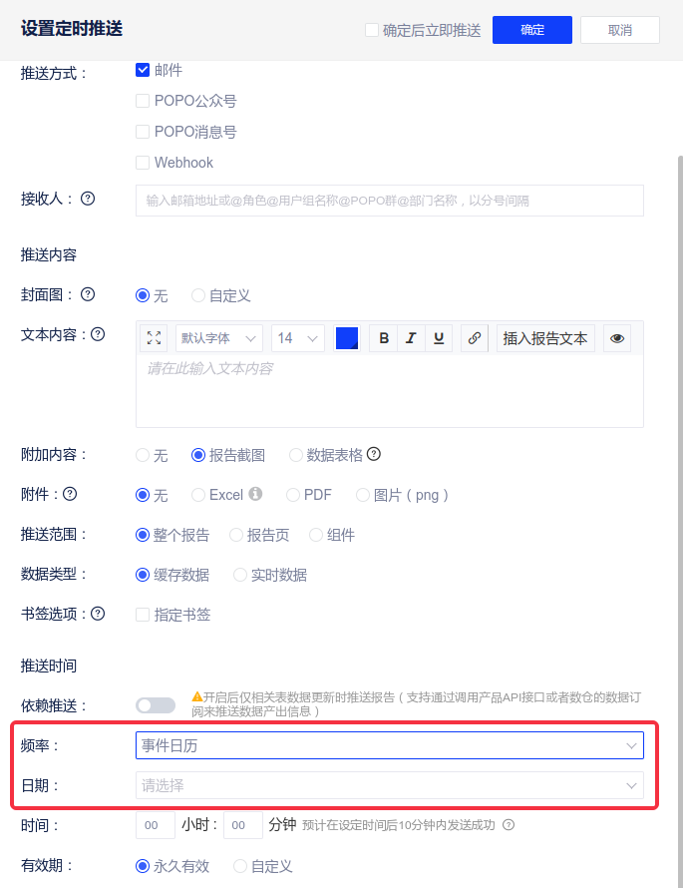Screen dimensions: 683x888
Task: Enable the Webhook checkbox
Action: (143, 163)
